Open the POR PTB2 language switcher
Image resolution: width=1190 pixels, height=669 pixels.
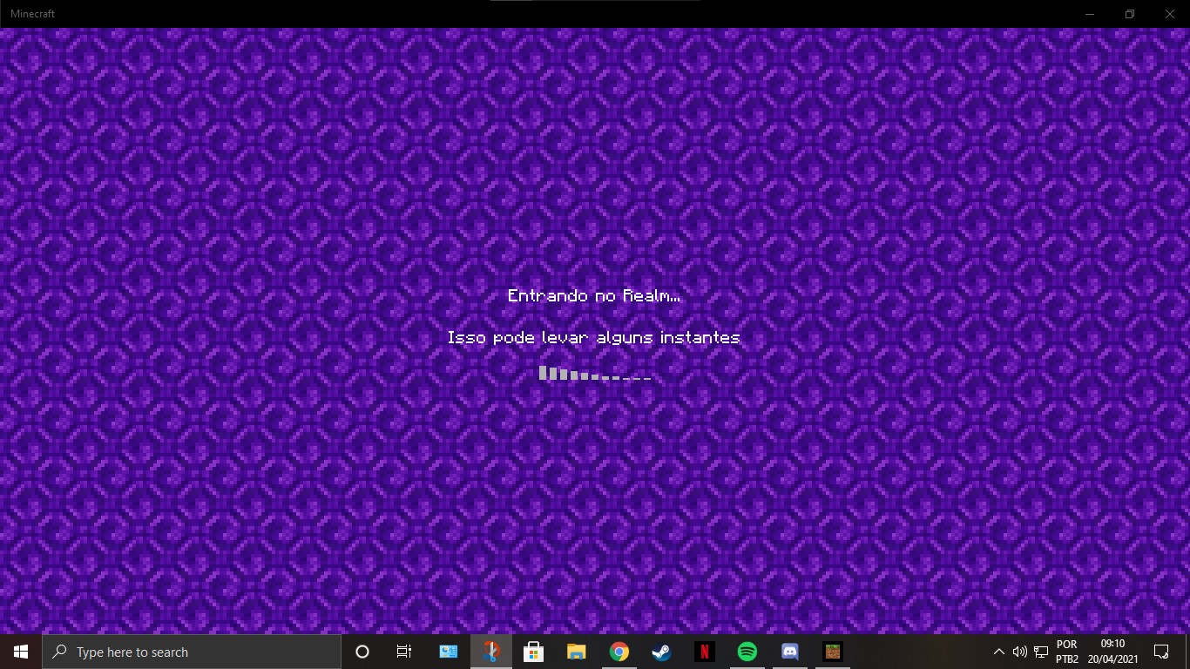tap(1067, 652)
